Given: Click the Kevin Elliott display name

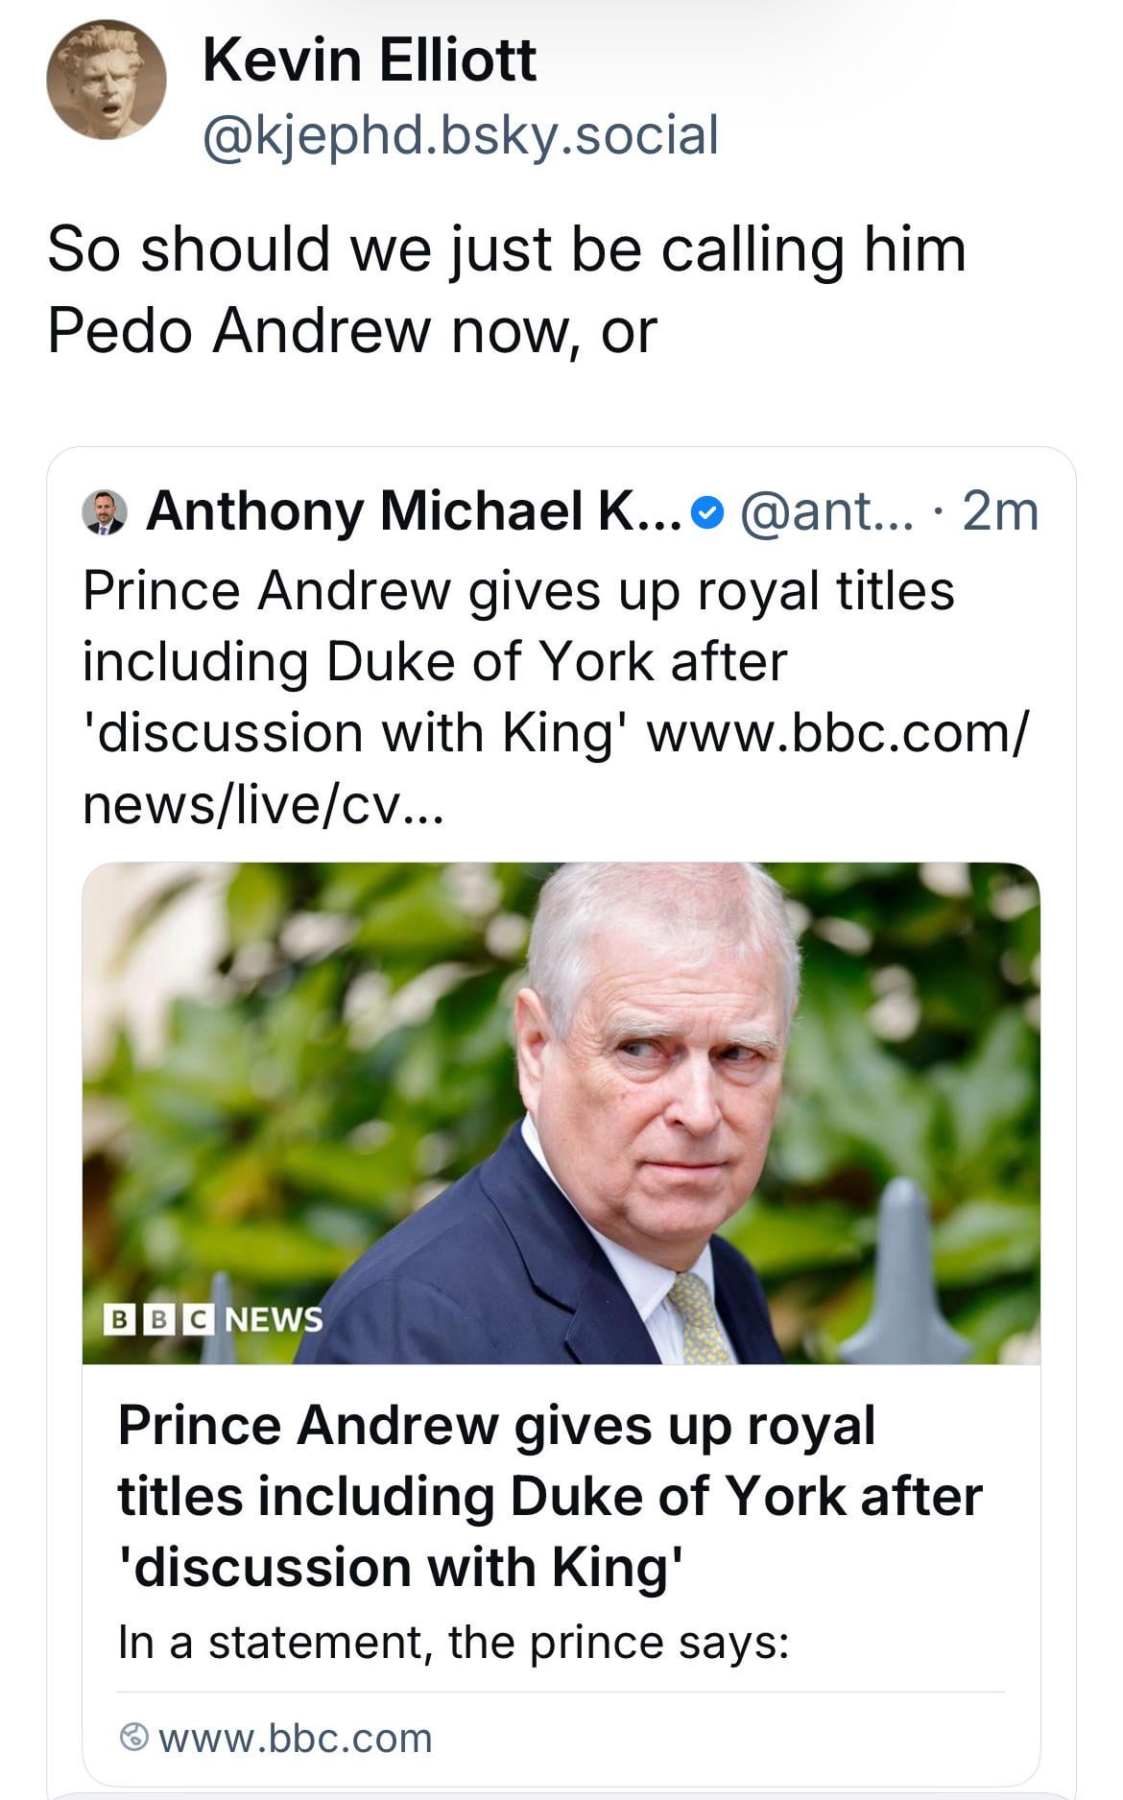Looking at the screenshot, I should click(369, 59).
